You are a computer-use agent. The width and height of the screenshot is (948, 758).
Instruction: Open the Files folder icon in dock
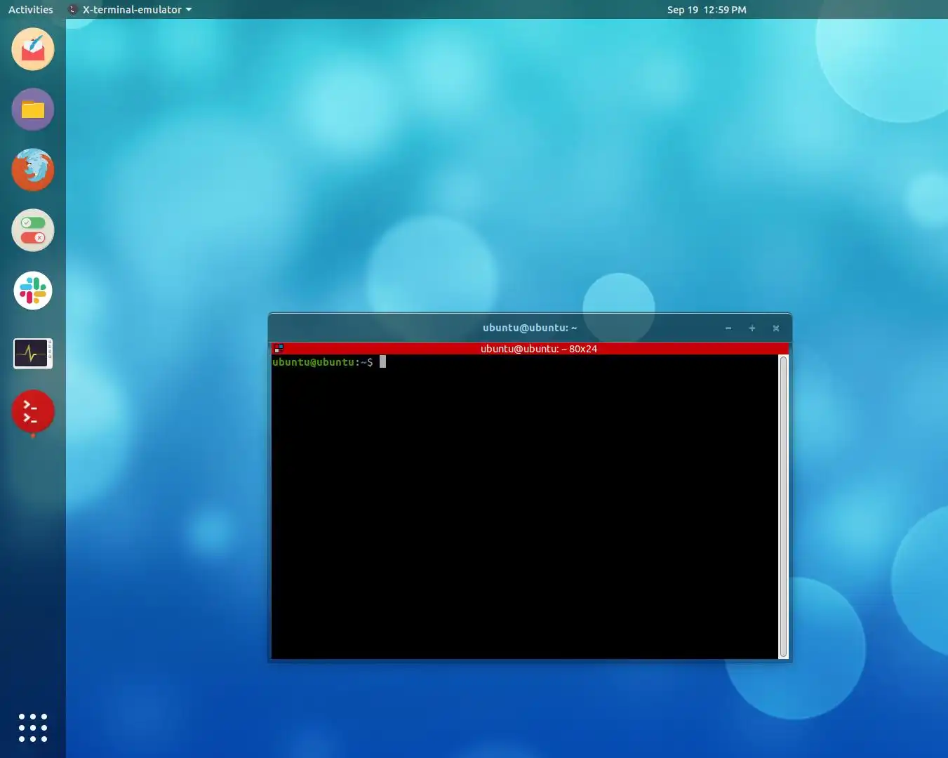32,109
